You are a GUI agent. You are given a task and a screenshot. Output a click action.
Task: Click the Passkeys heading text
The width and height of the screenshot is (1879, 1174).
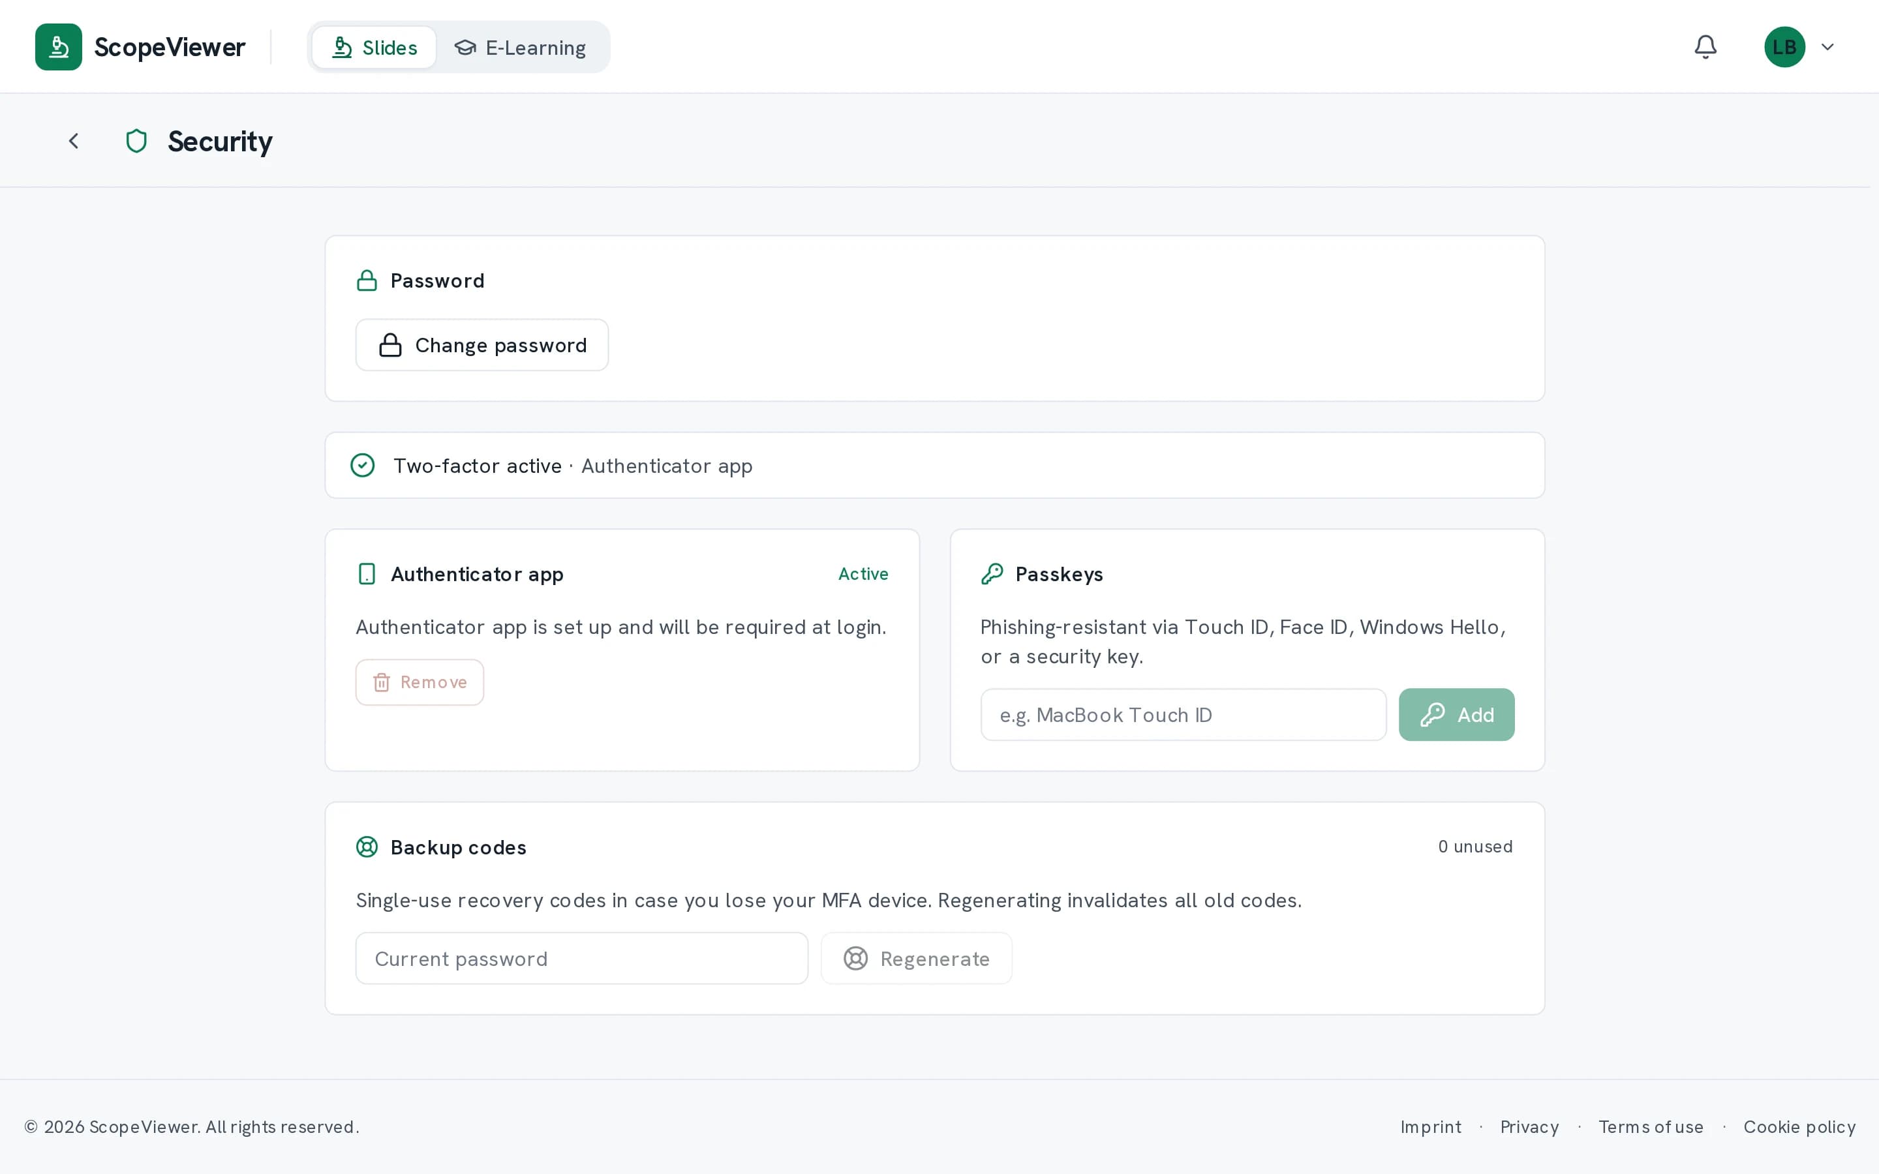tap(1059, 574)
